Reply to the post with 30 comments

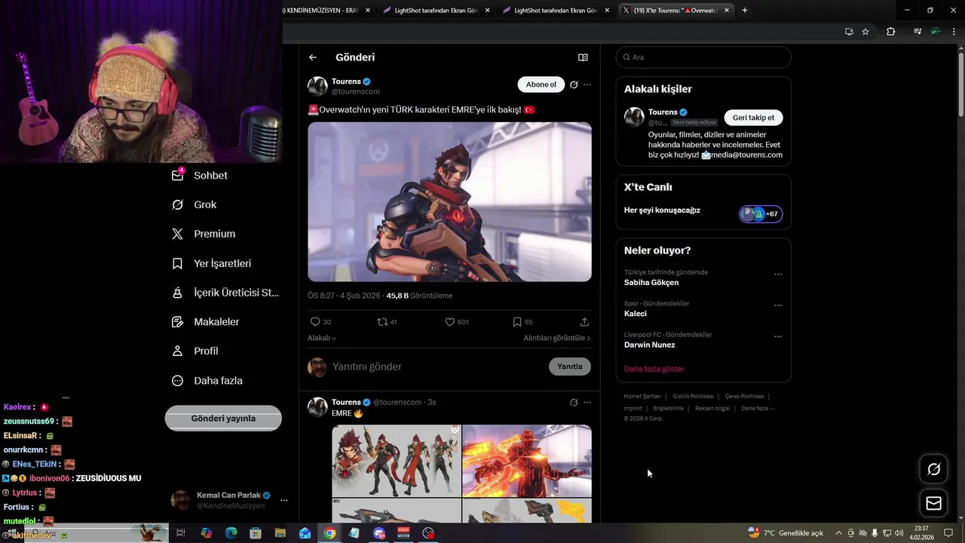[x=320, y=322]
